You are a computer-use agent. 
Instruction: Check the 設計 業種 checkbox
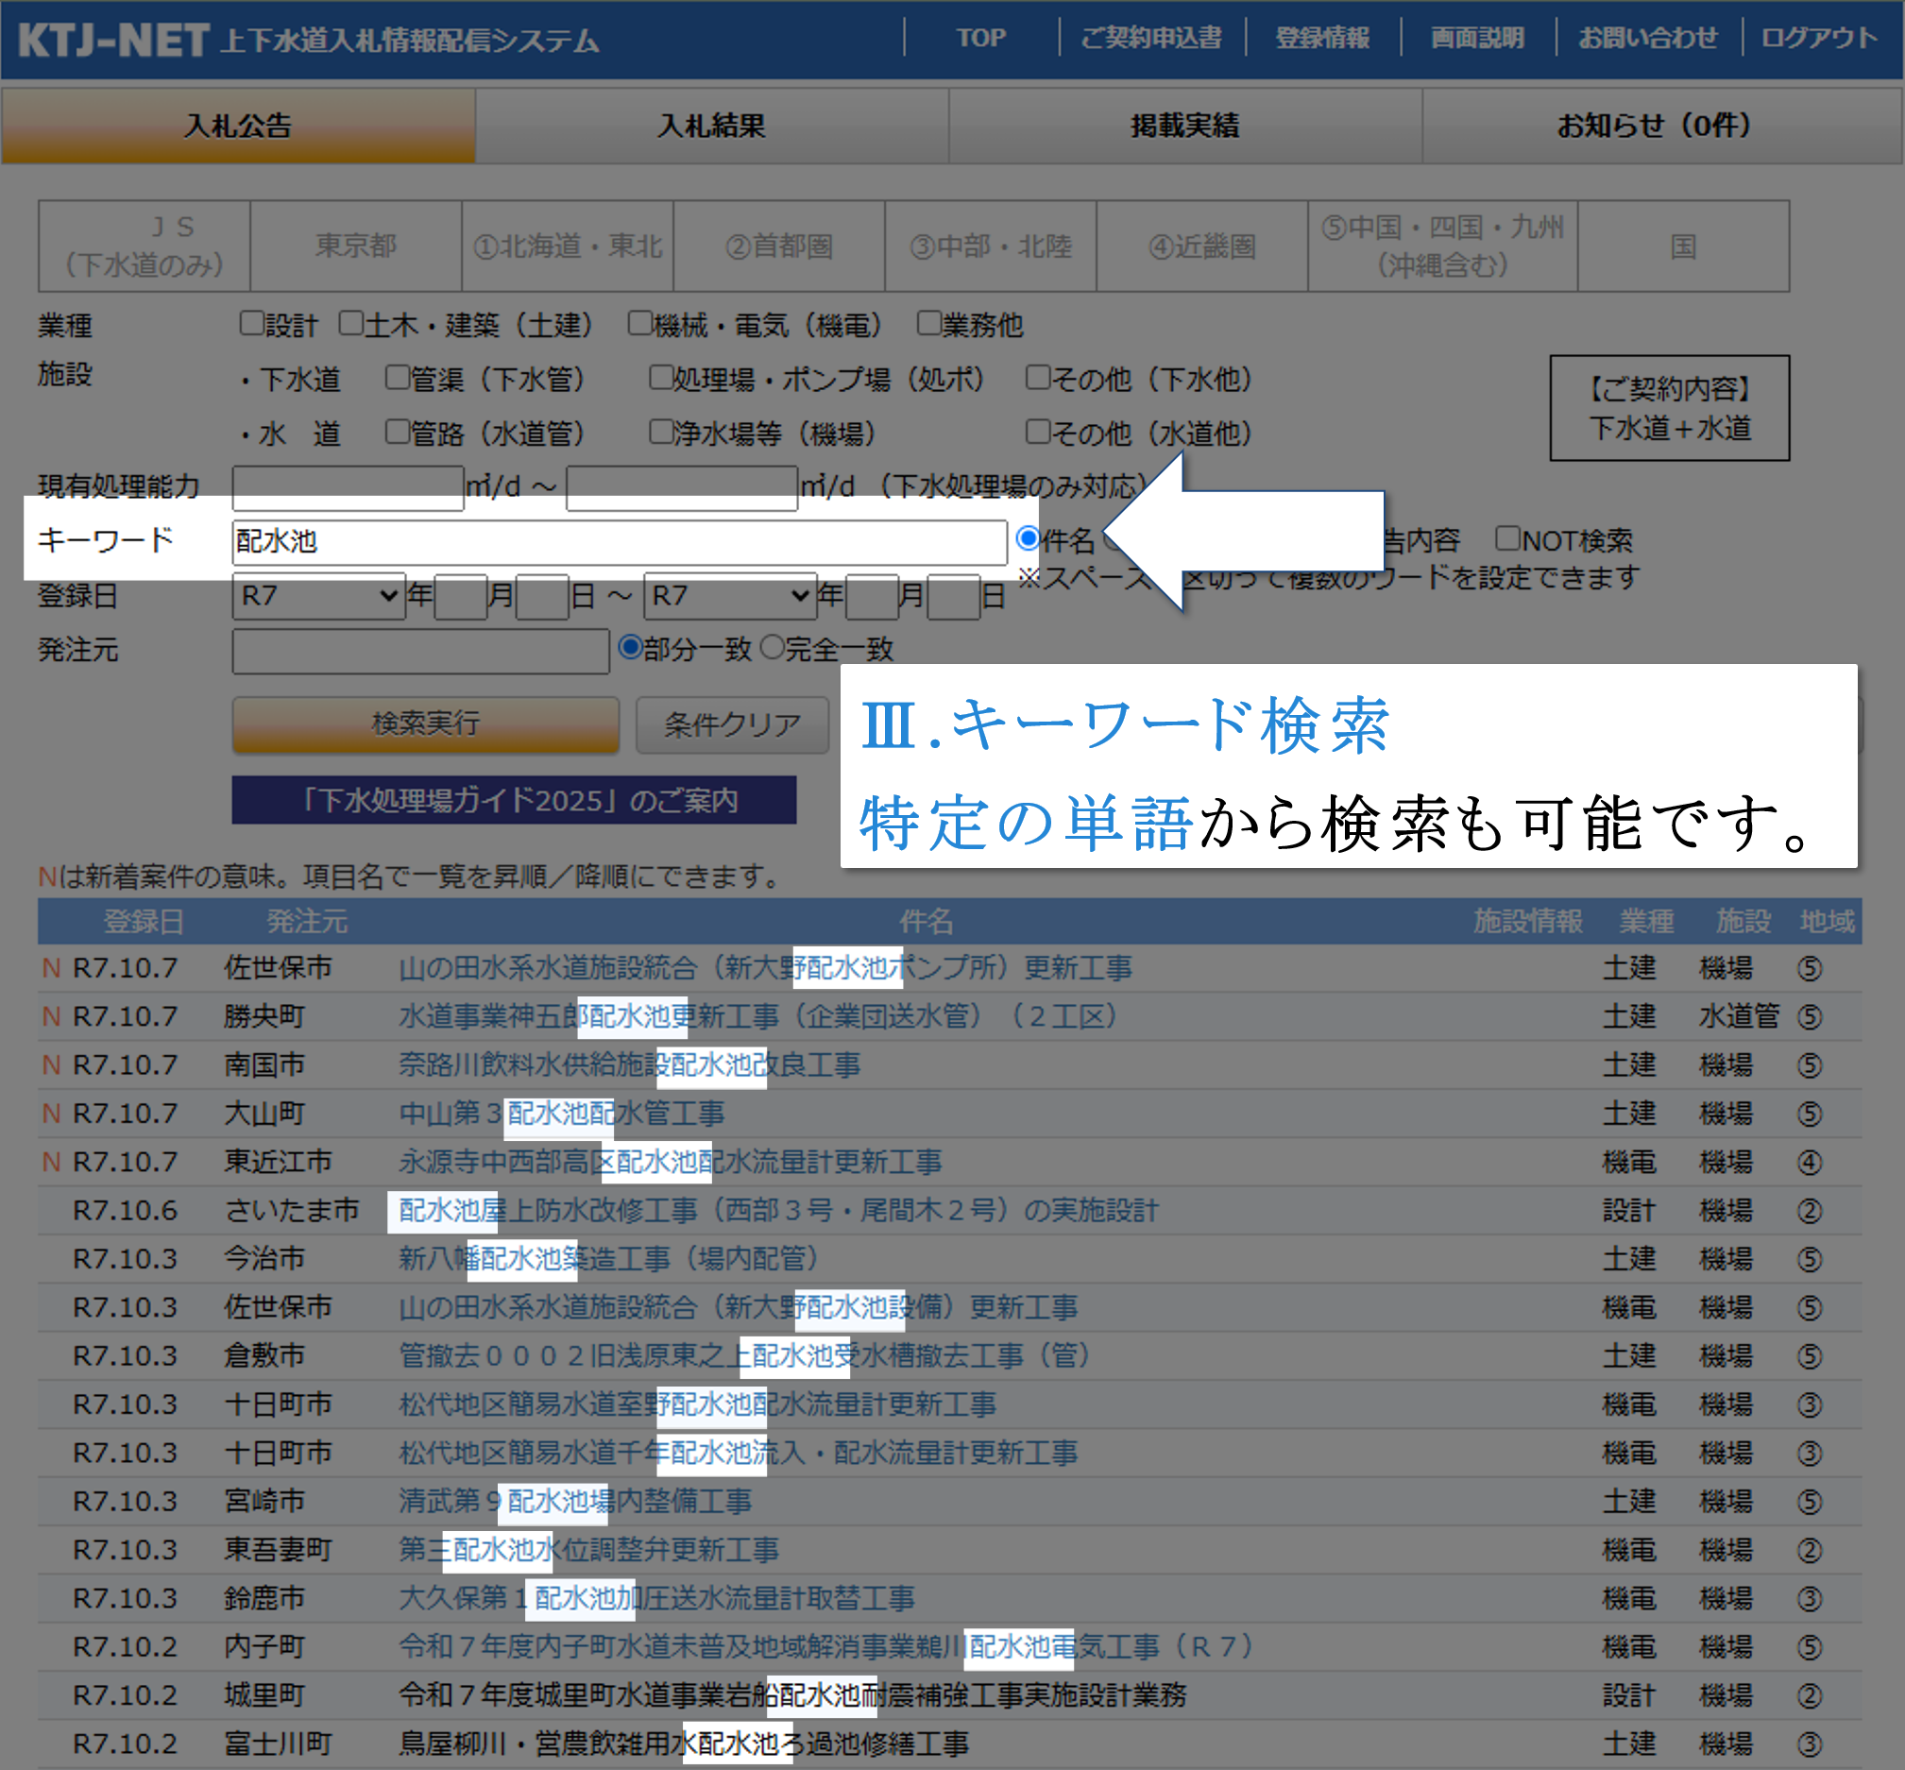tap(252, 324)
